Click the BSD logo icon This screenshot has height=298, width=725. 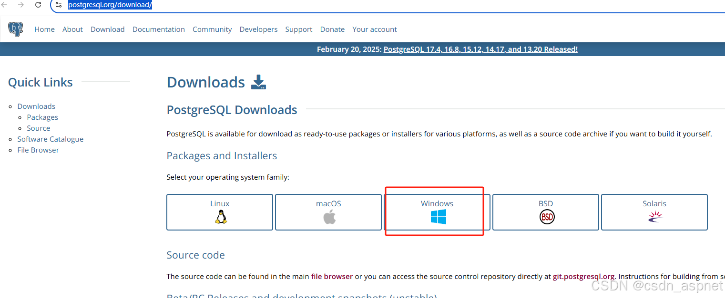click(547, 218)
